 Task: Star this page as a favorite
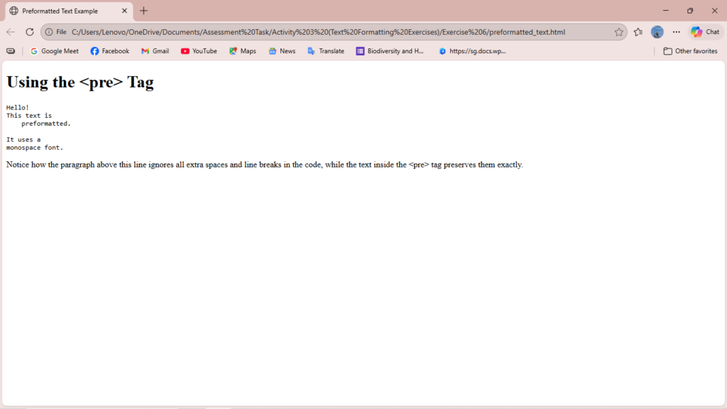pos(618,32)
